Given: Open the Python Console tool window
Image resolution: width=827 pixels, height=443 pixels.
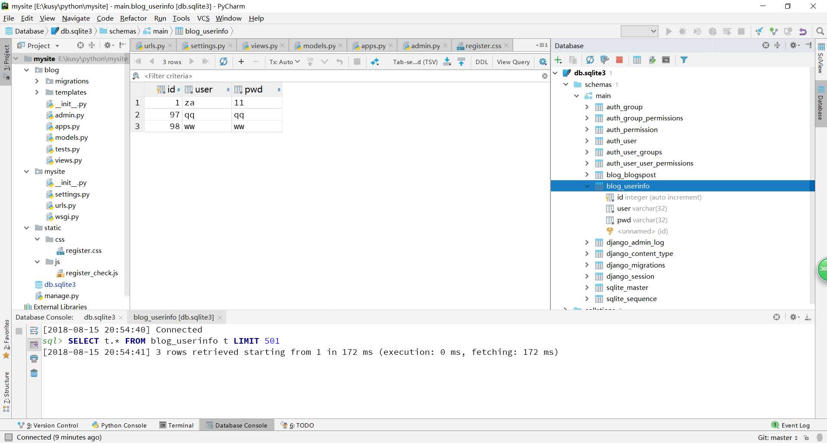Looking at the screenshot, I should click(x=119, y=425).
